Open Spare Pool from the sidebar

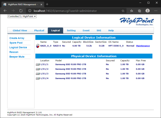coord(16,43)
